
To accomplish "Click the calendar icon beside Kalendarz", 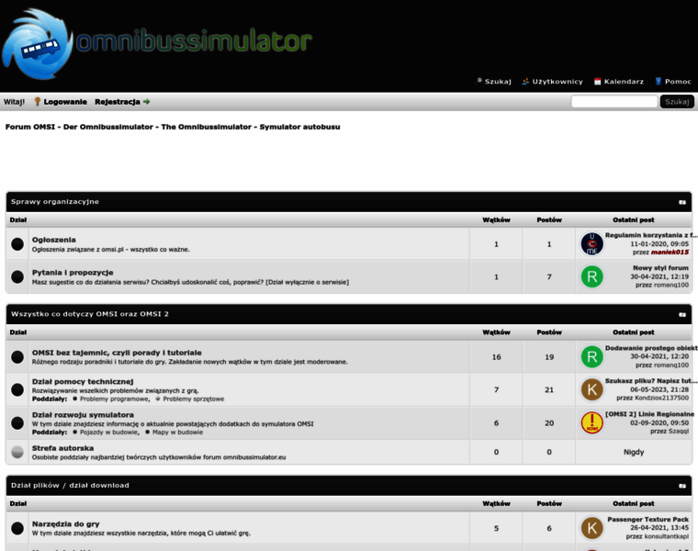I will pyautogui.click(x=597, y=82).
